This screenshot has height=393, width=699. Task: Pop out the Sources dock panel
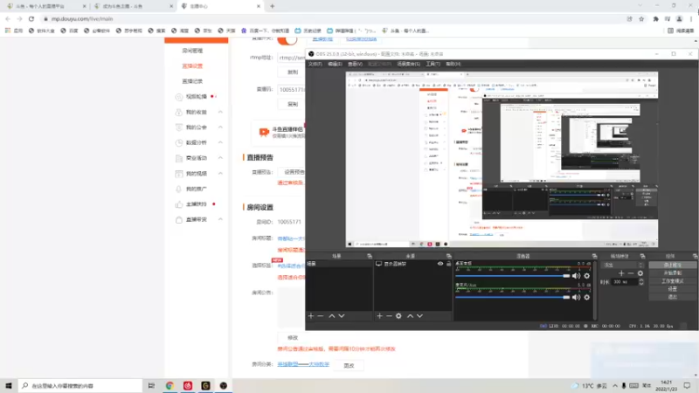449,256
